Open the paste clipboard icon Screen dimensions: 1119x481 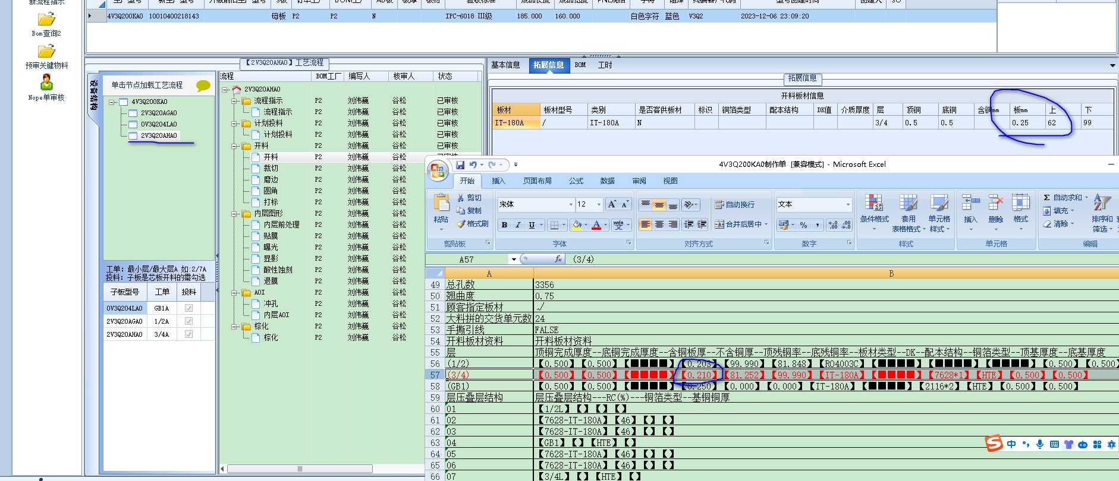coord(441,203)
